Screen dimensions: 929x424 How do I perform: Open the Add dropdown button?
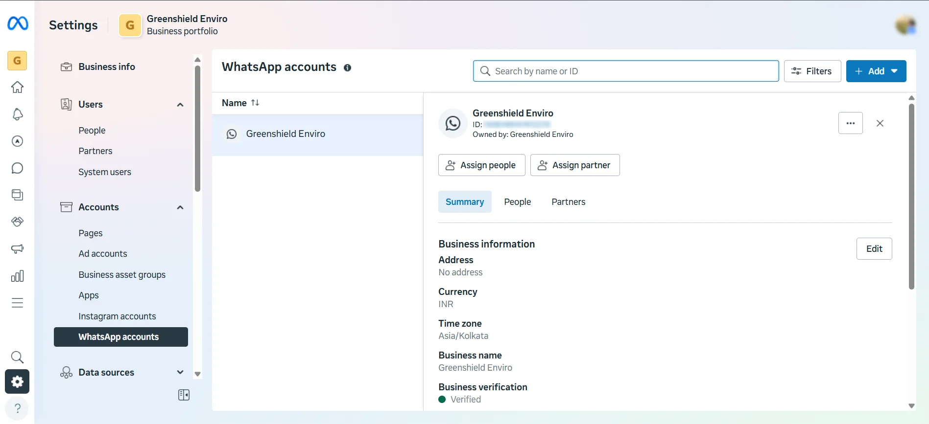[876, 71]
